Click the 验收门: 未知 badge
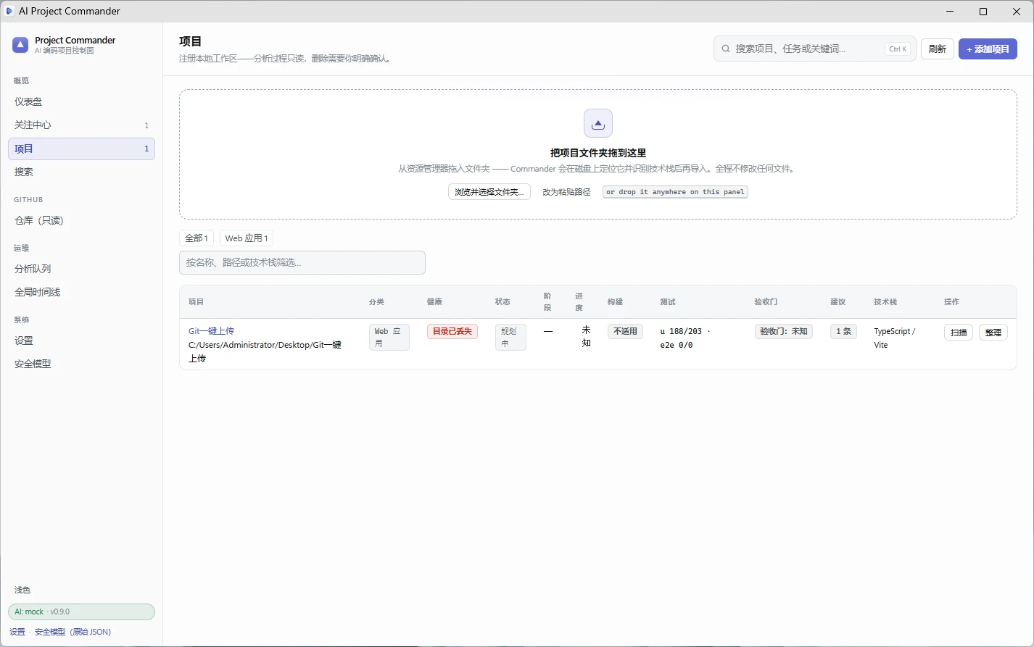This screenshot has height=647, width=1034. click(784, 331)
